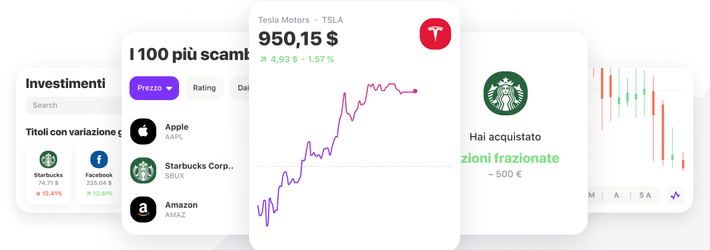This screenshot has height=250, width=710.
Task: Select the Apple logo icon
Action: (x=143, y=131)
